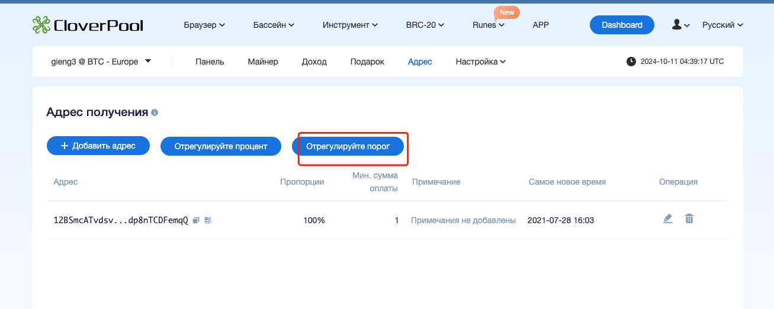Switch to the Майнер tab
This screenshot has height=309, width=774.
[x=263, y=62]
